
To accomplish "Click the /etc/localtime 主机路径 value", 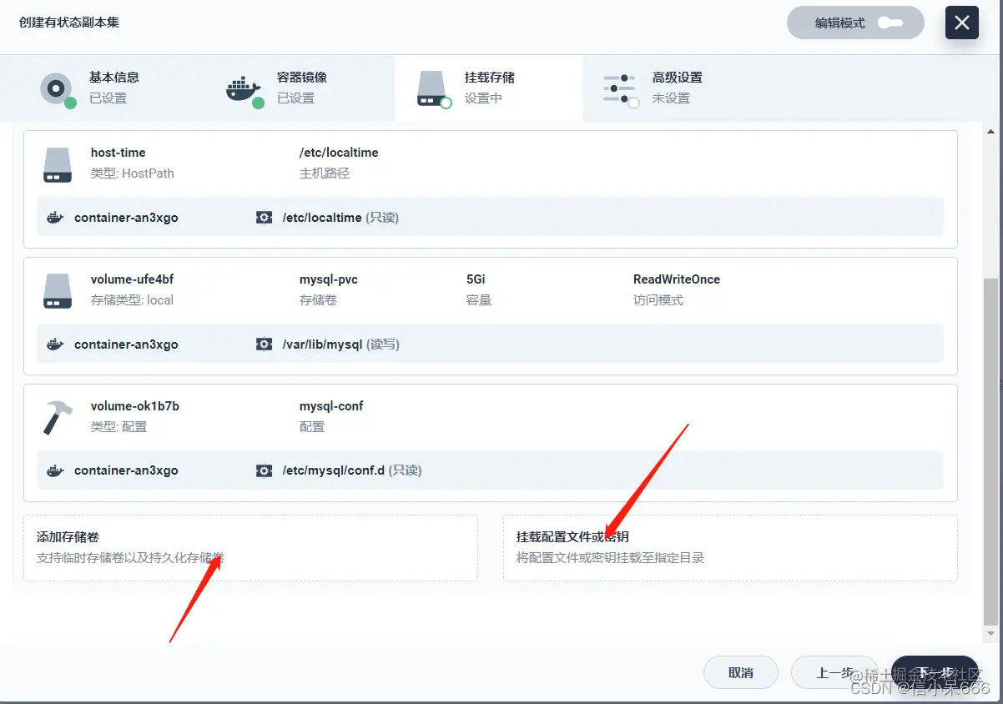I will pyautogui.click(x=339, y=153).
